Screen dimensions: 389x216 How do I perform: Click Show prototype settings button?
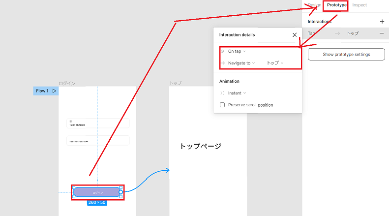346,55
